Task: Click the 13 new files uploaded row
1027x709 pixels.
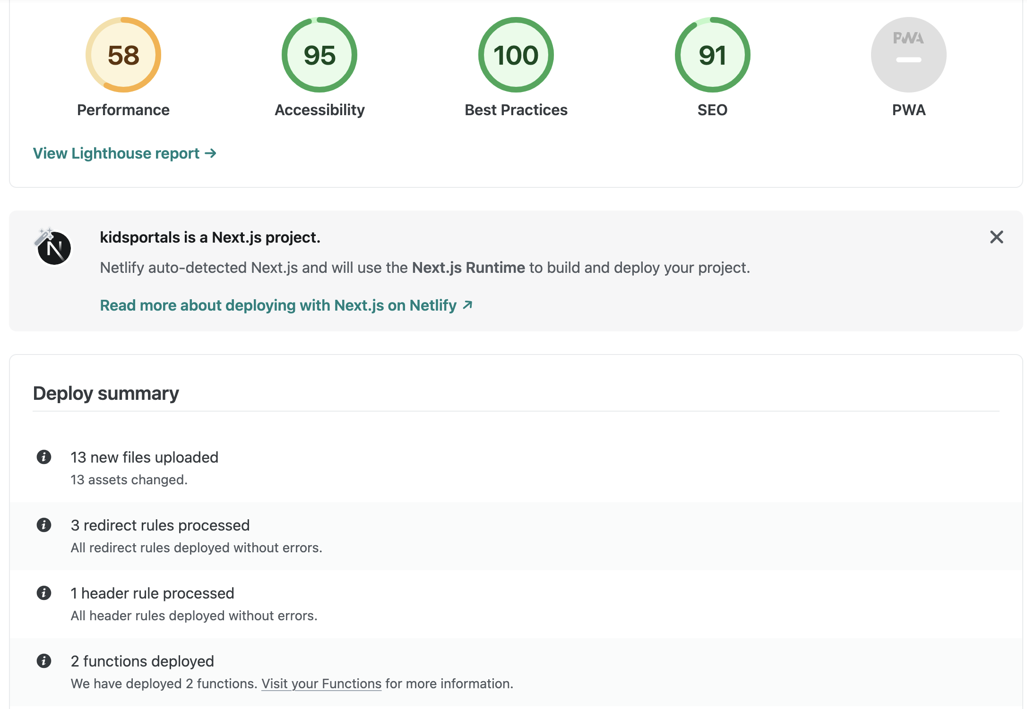Action: click(144, 457)
